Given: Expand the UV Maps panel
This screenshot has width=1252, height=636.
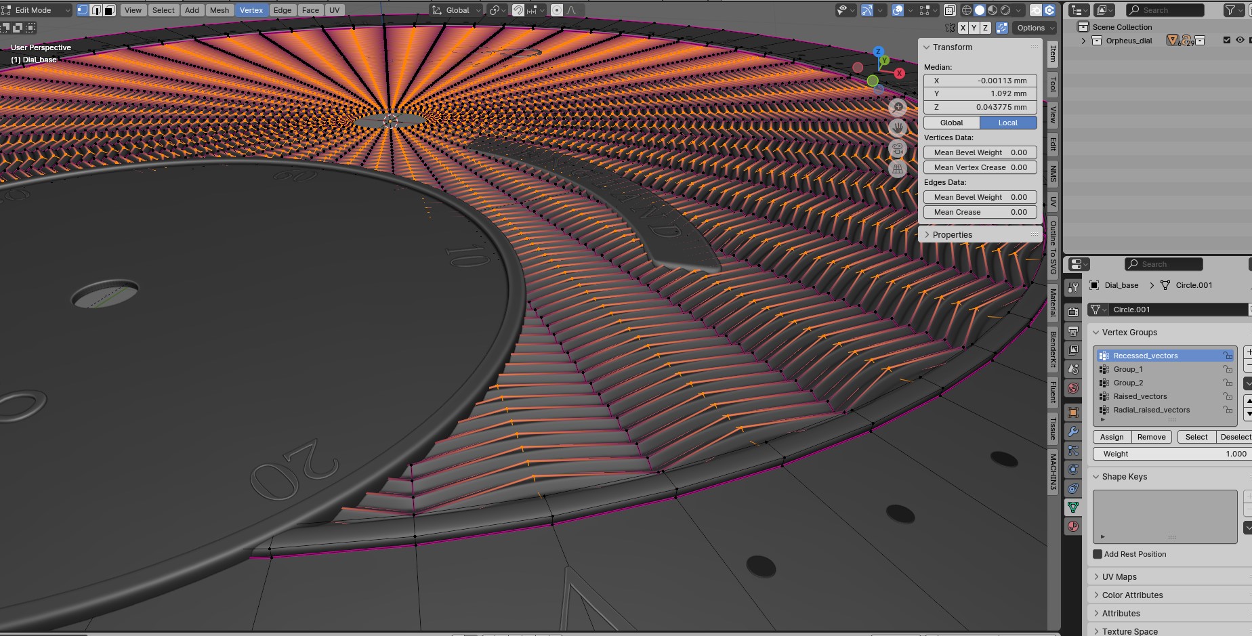Looking at the screenshot, I should (1119, 577).
